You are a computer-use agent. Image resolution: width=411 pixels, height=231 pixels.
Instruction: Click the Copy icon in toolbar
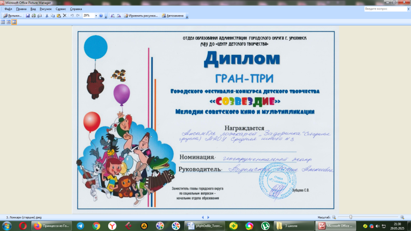coord(53,16)
